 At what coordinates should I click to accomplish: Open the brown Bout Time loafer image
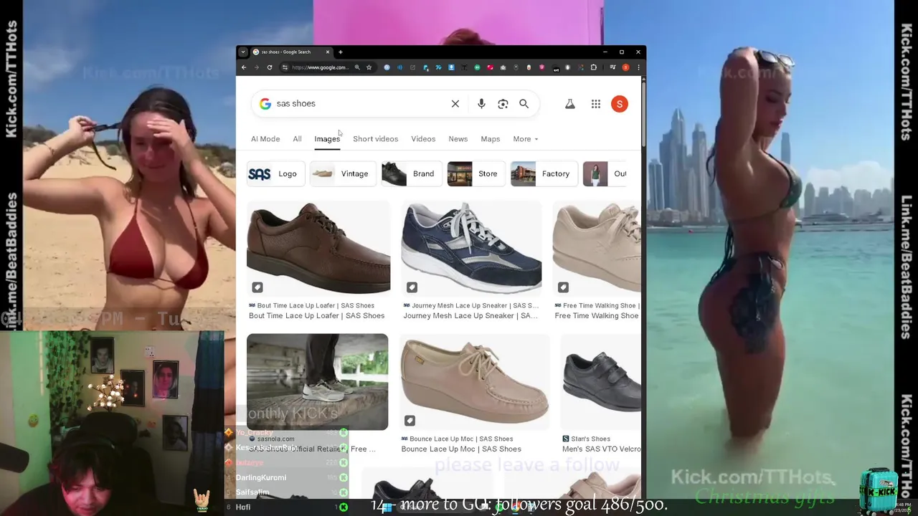point(318,248)
